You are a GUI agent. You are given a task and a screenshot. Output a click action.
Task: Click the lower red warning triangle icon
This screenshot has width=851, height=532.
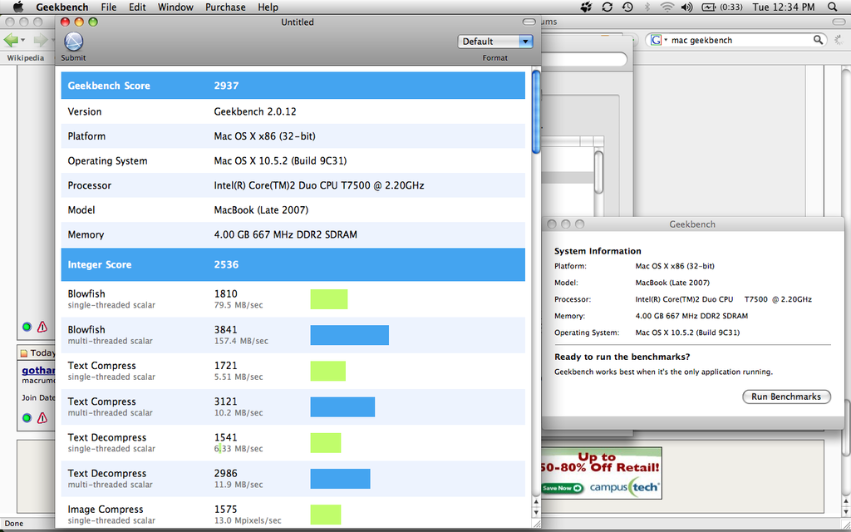[x=42, y=418]
